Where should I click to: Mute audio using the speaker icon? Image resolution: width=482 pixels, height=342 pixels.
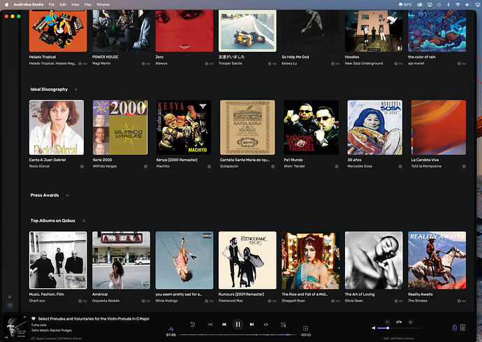point(374,328)
